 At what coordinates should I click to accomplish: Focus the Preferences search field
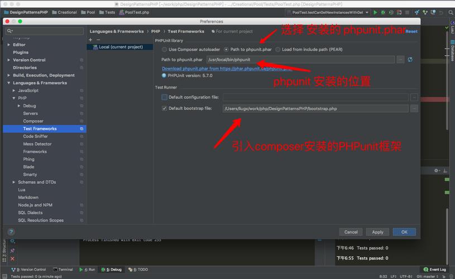tap(45, 31)
